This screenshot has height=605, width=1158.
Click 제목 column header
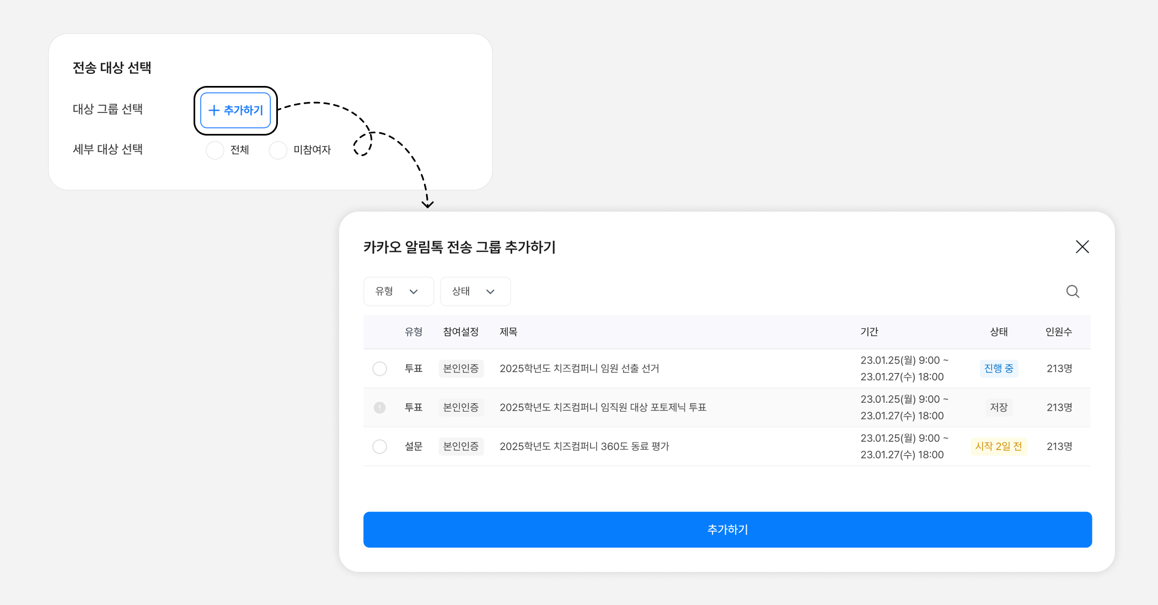click(x=508, y=332)
